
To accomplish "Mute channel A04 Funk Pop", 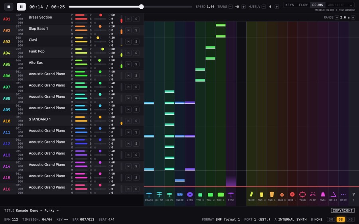I will pos(128,53).
